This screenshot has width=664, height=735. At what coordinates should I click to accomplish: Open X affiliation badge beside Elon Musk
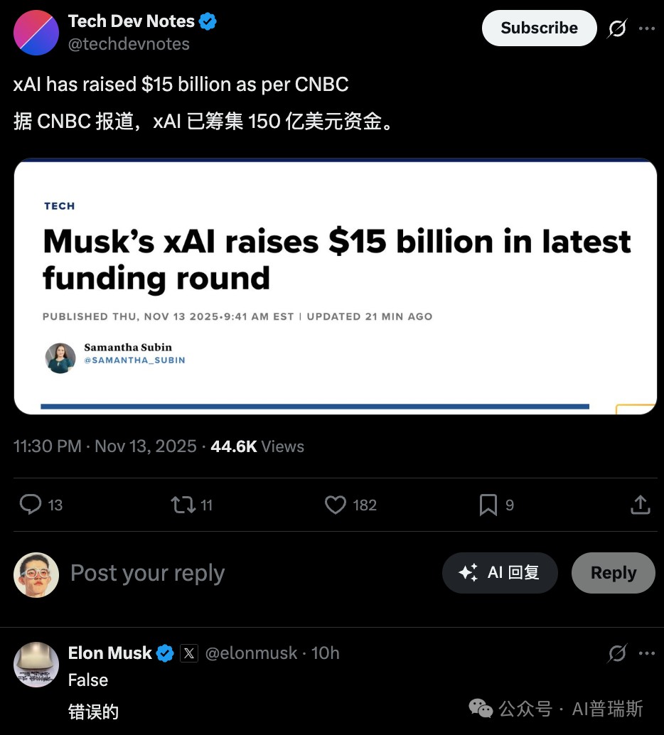(188, 653)
